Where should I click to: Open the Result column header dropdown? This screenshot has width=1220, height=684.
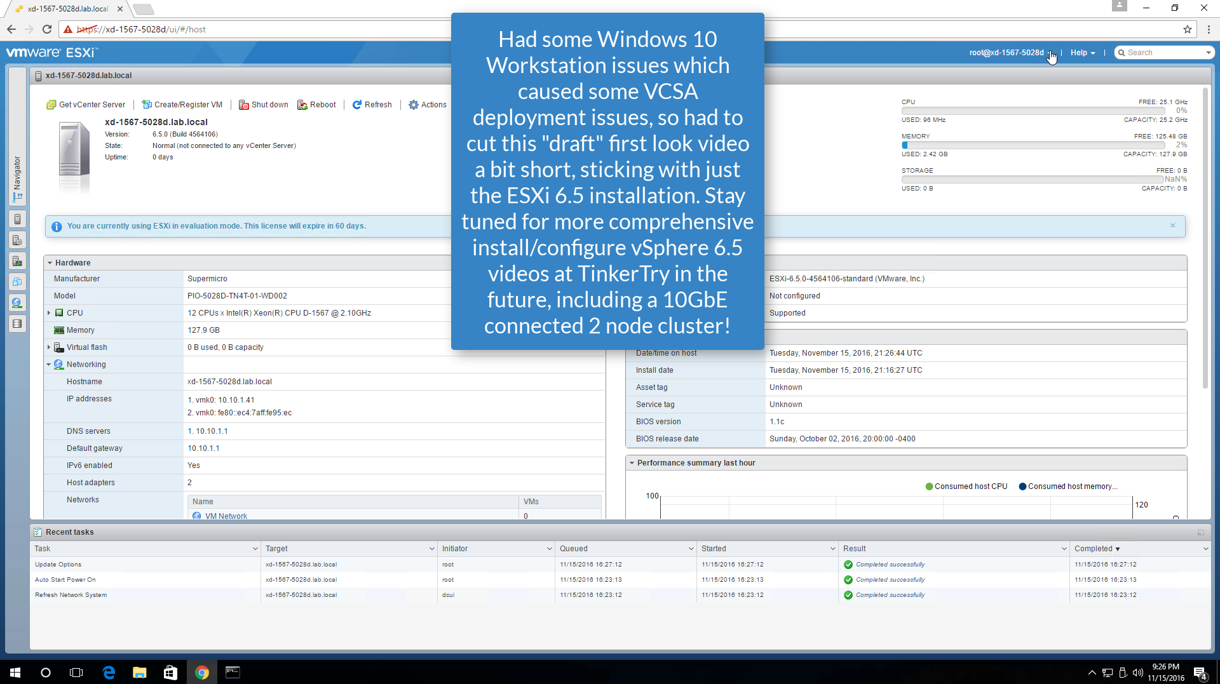1064,549
